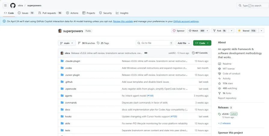Click the Report repository link
The image size is (269, 136).
(227, 98)
